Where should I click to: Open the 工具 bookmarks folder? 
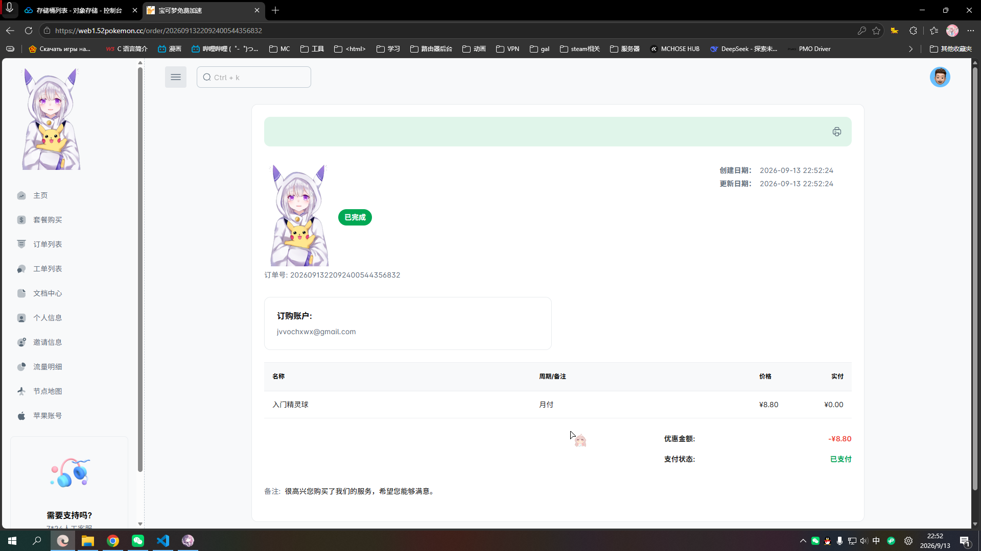click(312, 49)
